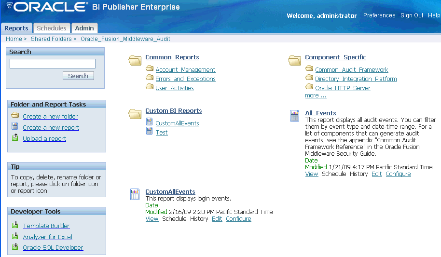Click Edit under All Events
The height and width of the screenshot is (257, 441).
coord(377,174)
